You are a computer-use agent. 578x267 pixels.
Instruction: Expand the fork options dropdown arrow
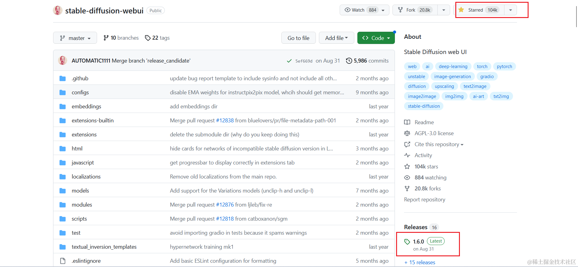[x=444, y=10]
